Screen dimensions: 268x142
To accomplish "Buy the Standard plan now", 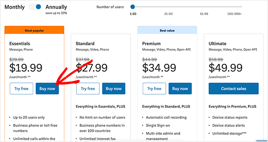I will click(114, 89).
